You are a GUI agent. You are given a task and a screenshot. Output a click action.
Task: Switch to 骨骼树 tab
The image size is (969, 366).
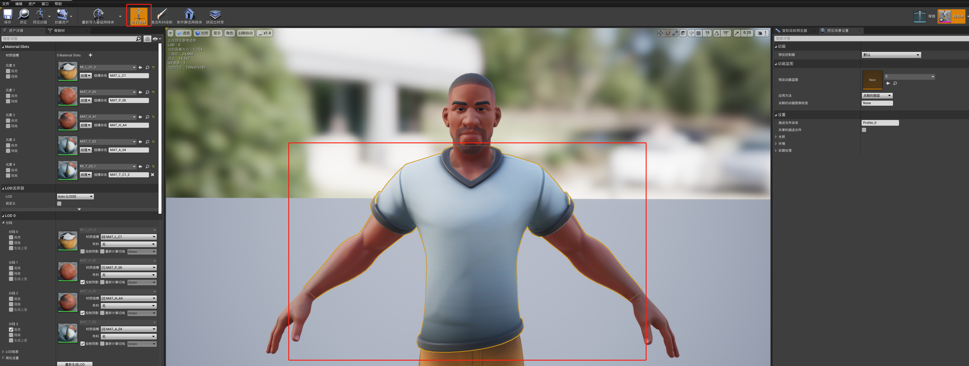click(x=59, y=30)
